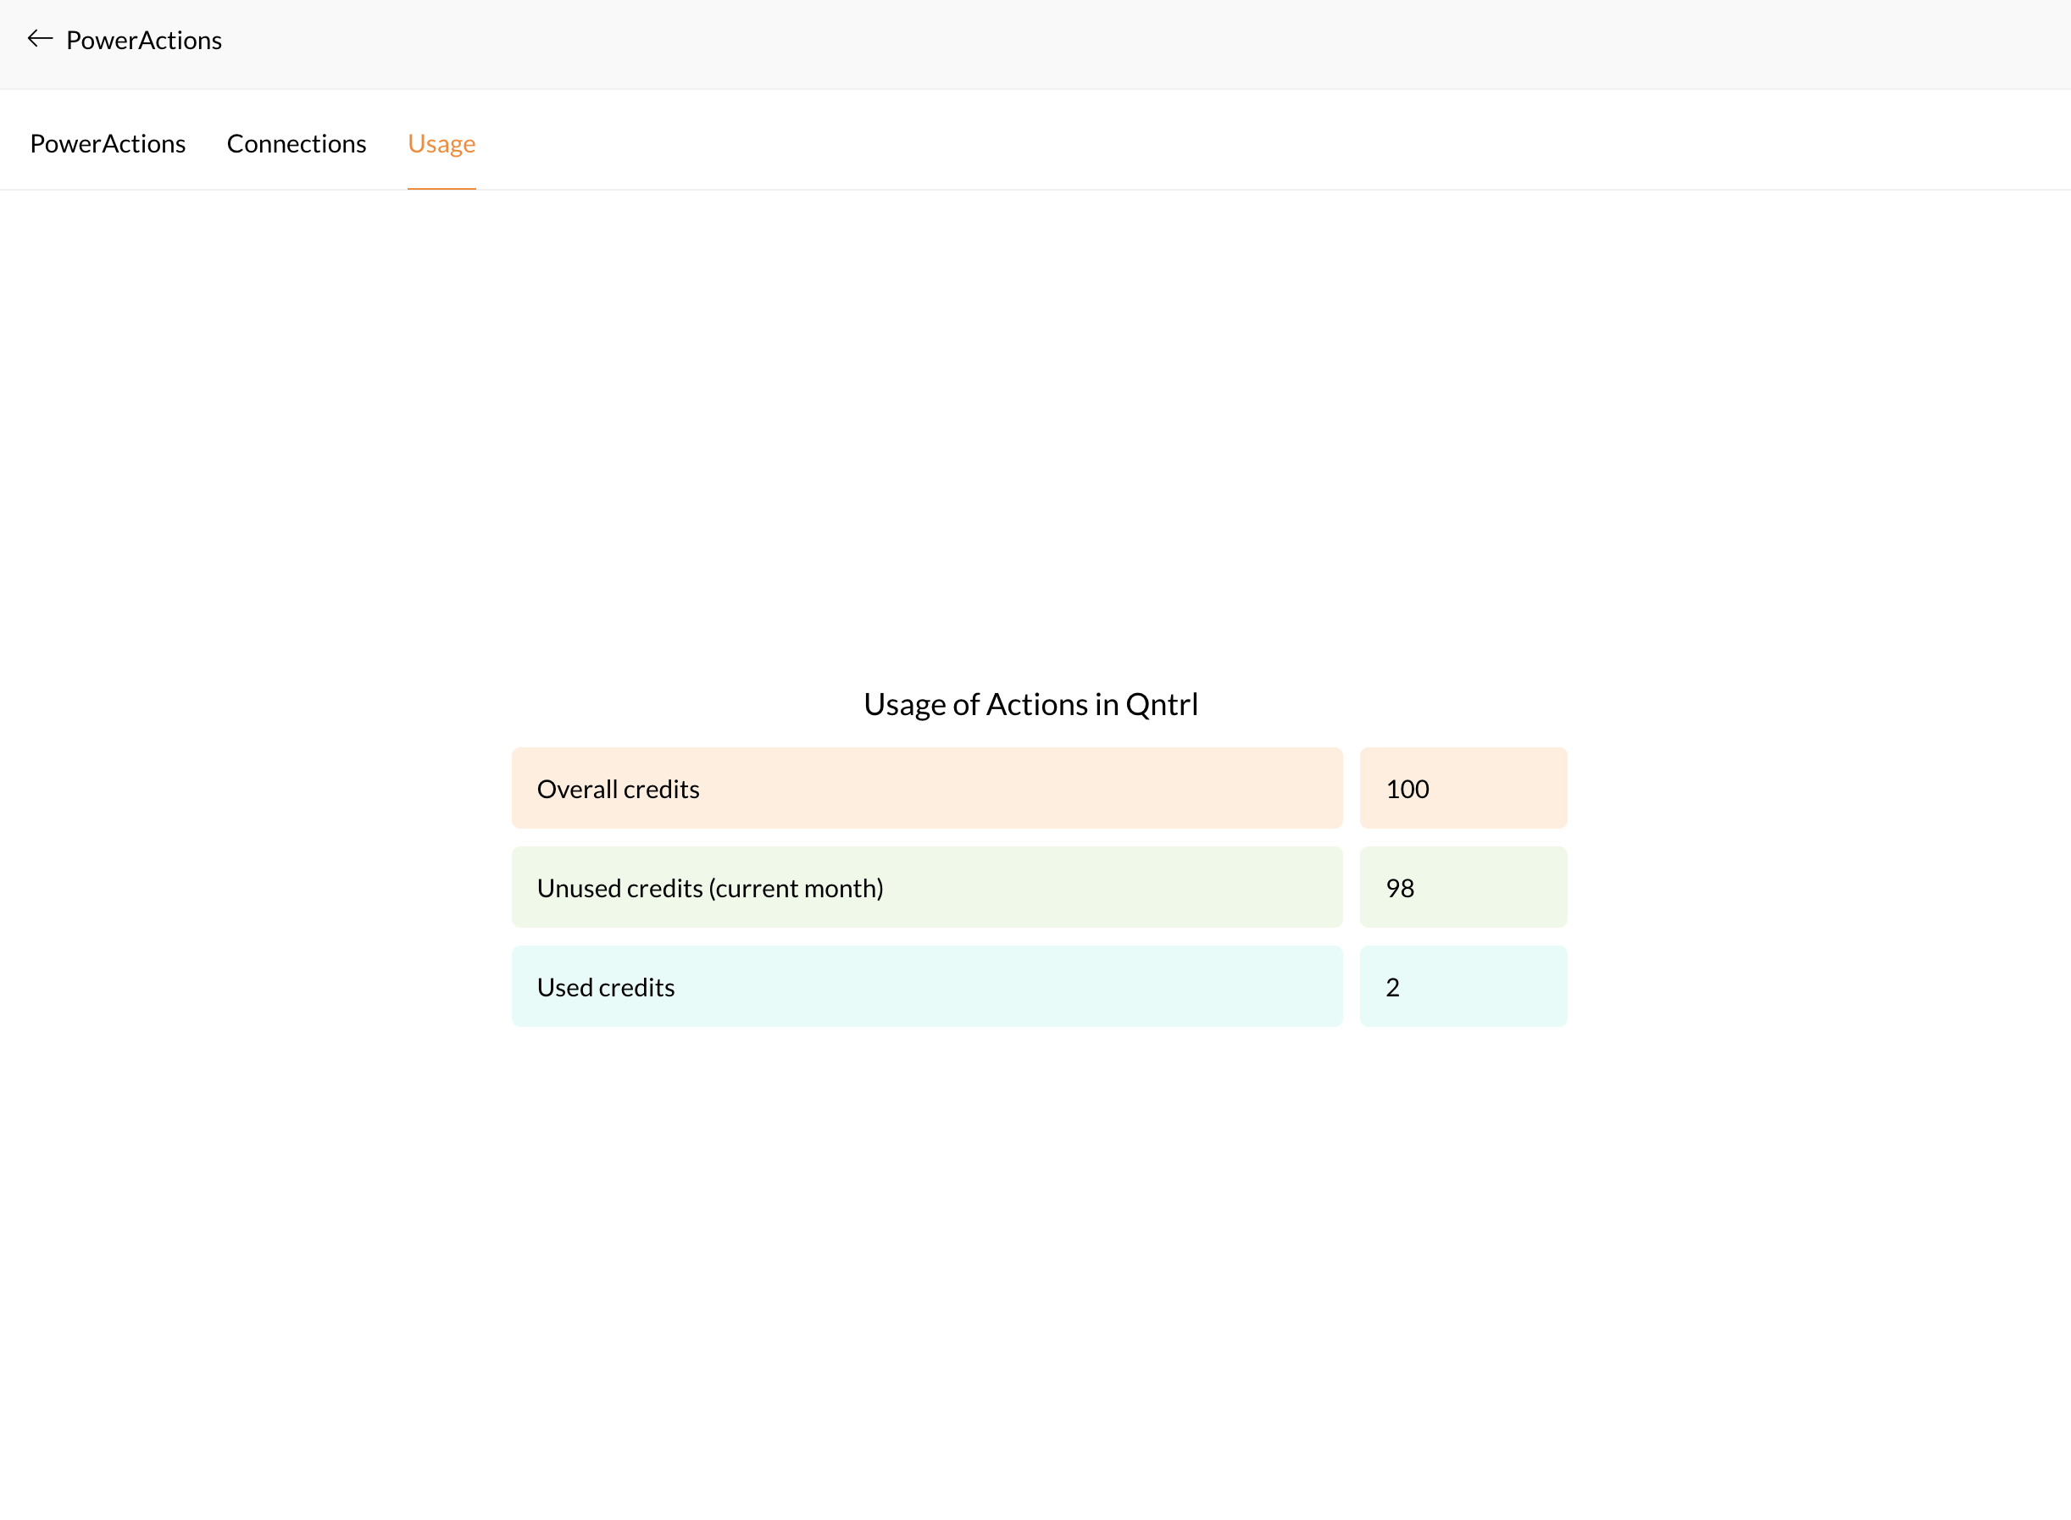Image resolution: width=2071 pixels, height=1520 pixels.
Task: Click the word 'Used' in the last row
Action: click(565, 988)
